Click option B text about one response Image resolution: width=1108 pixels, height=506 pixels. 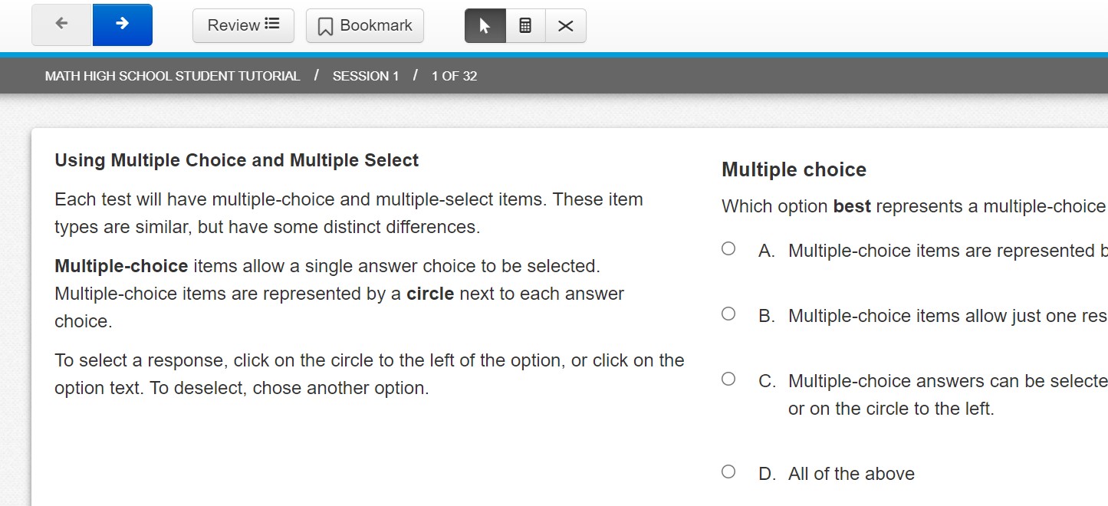948,316
